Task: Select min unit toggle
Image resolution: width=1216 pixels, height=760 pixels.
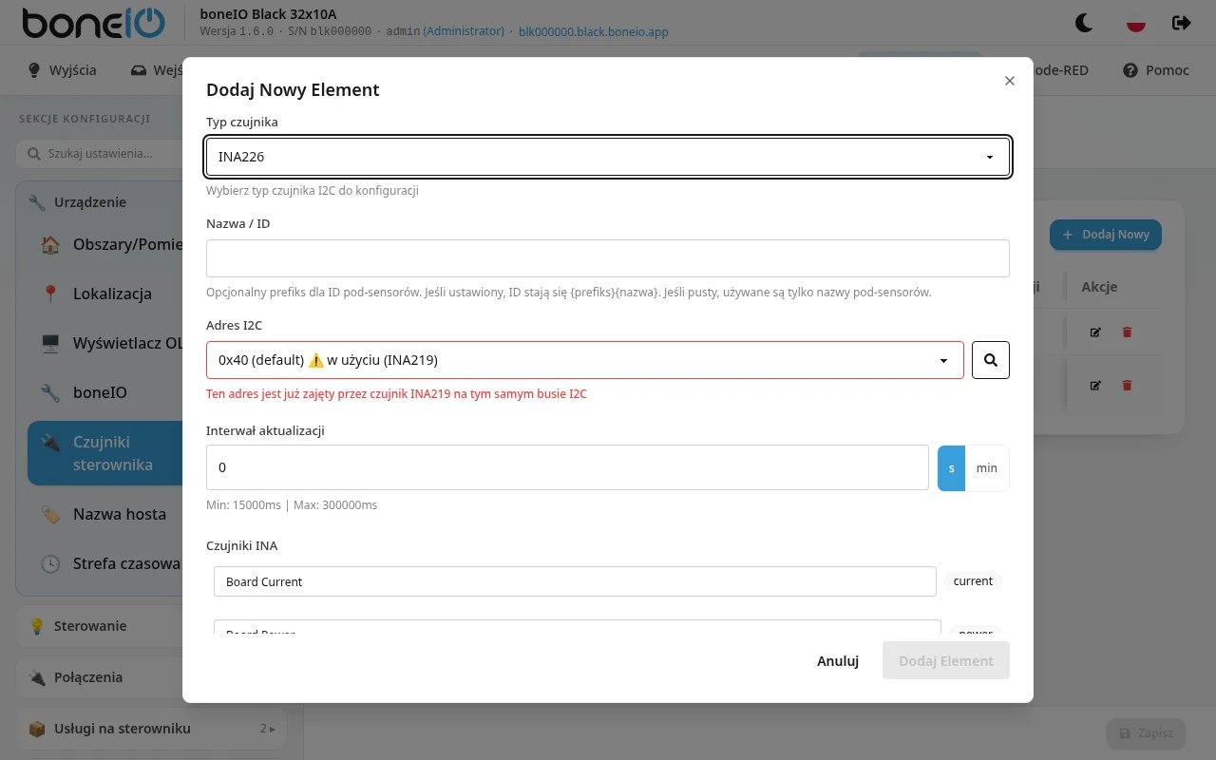Action: [987, 467]
